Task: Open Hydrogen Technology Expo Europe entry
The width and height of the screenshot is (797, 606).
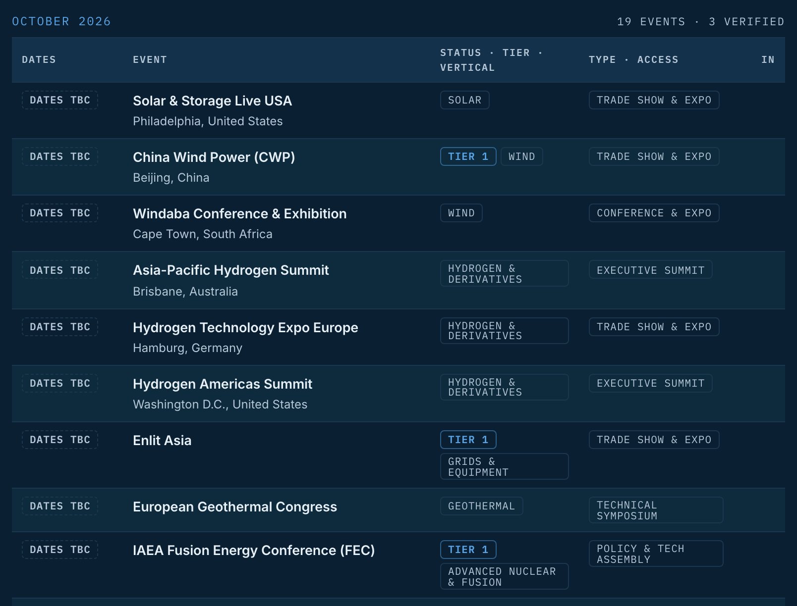Action: (245, 328)
